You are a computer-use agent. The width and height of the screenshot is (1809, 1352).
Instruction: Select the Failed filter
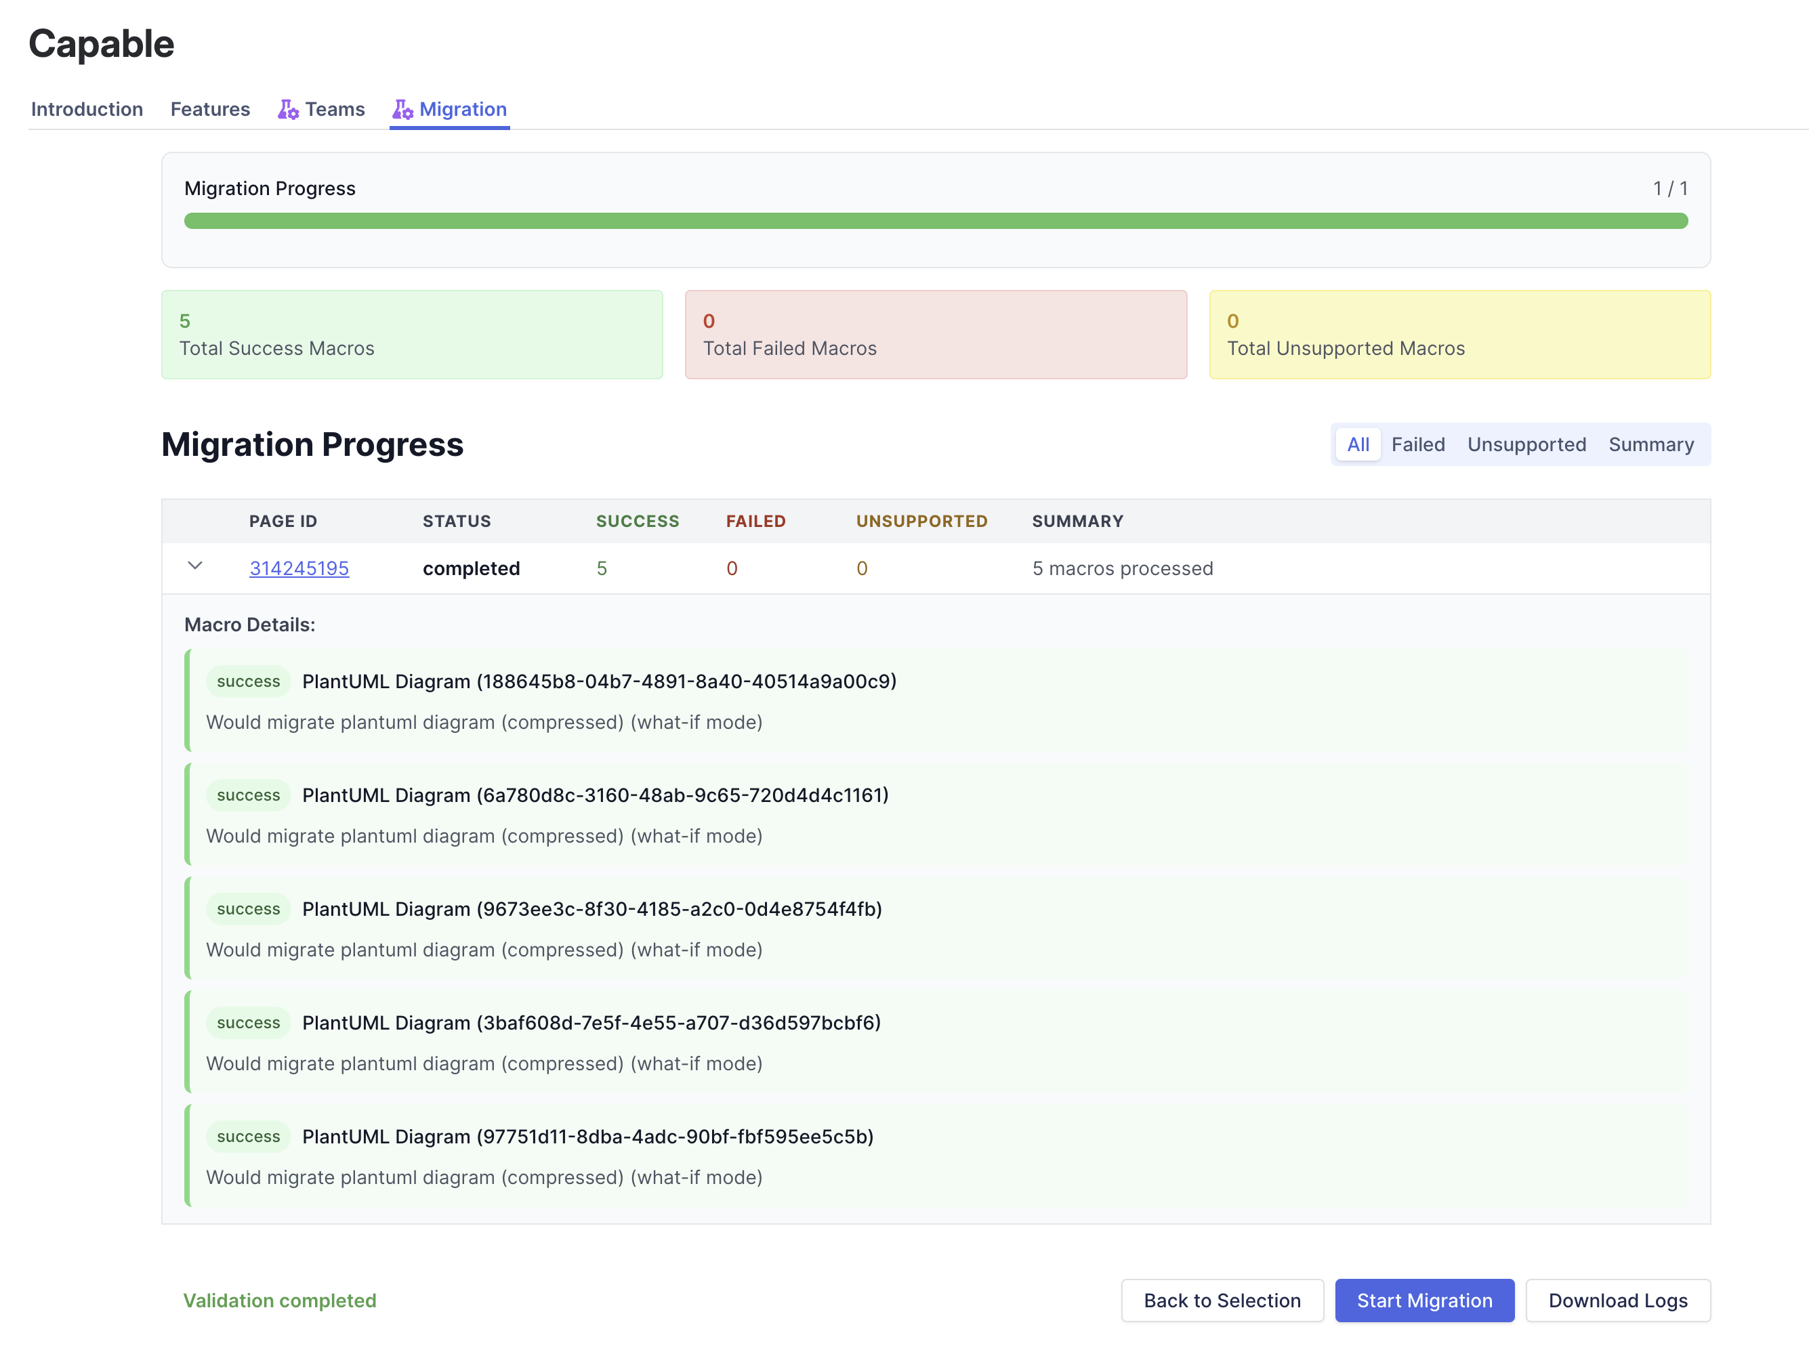coord(1417,444)
